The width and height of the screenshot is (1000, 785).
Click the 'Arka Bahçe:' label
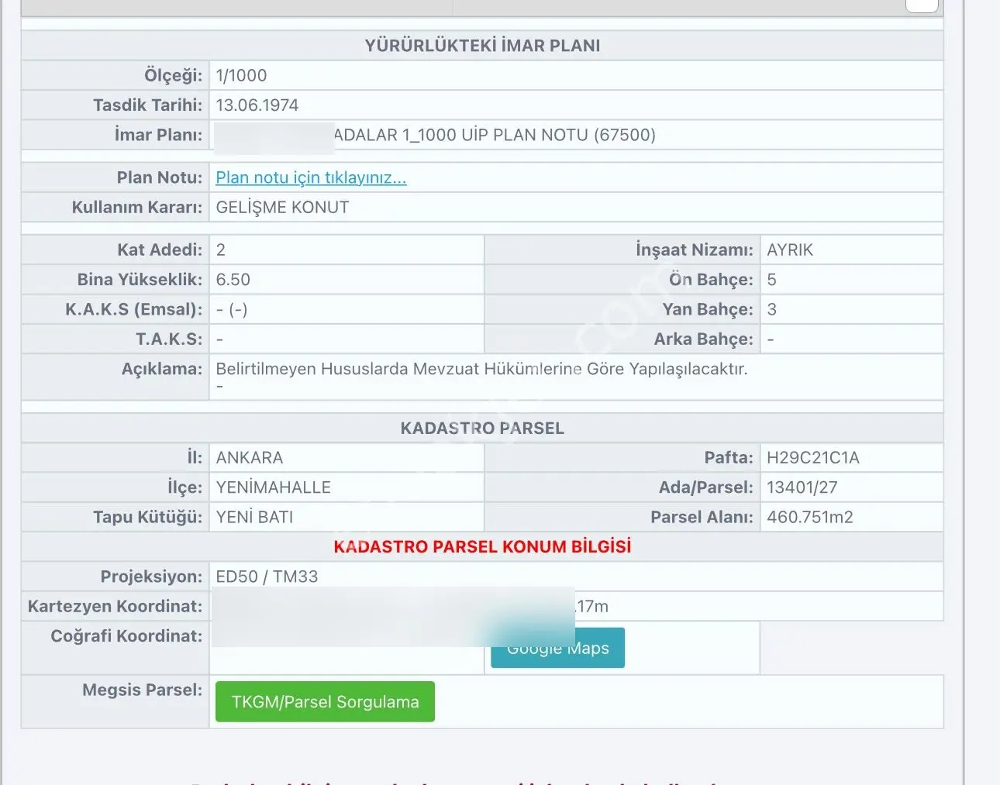tap(703, 339)
